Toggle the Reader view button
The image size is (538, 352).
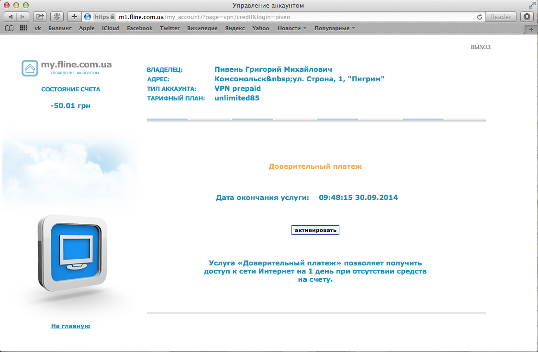coord(501,17)
